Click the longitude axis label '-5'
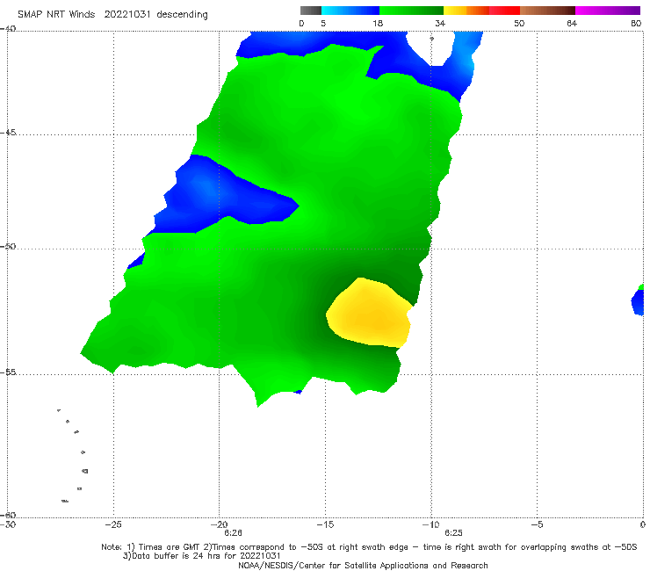 [537, 524]
